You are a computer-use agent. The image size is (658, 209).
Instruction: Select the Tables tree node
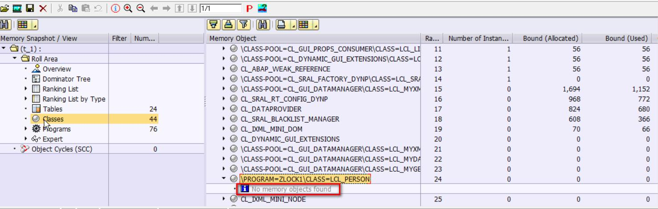click(52, 109)
